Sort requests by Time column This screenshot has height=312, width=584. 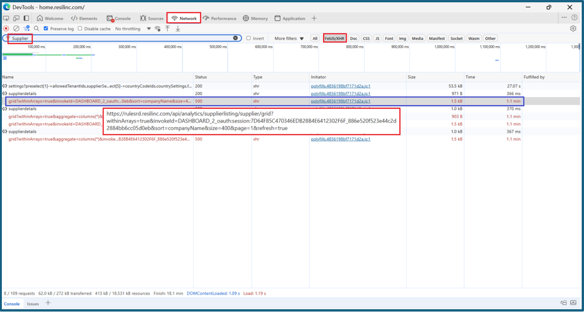click(x=493, y=77)
